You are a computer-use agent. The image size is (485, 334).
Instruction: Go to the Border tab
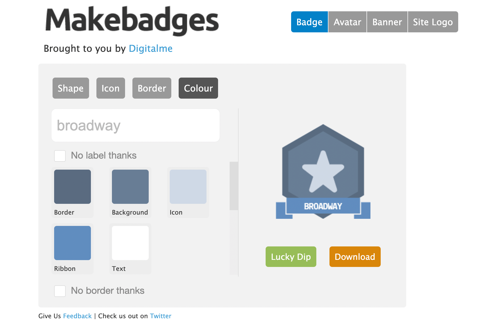click(152, 88)
